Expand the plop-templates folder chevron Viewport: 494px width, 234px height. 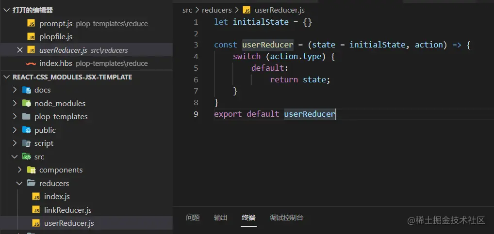point(15,116)
